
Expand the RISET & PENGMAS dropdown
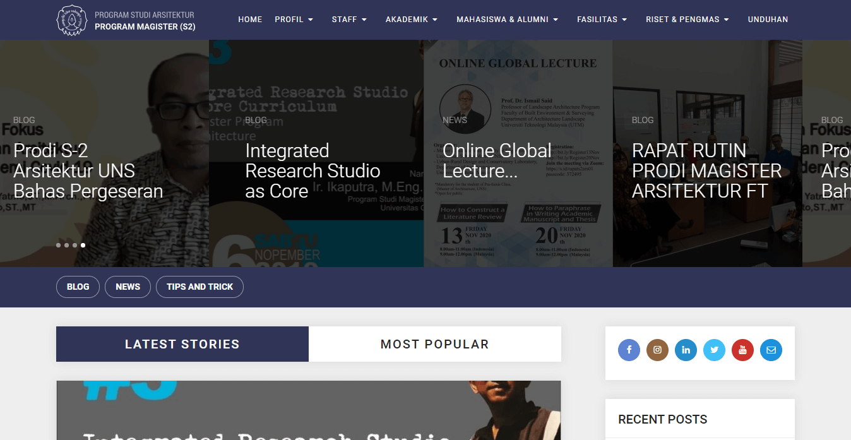(687, 20)
